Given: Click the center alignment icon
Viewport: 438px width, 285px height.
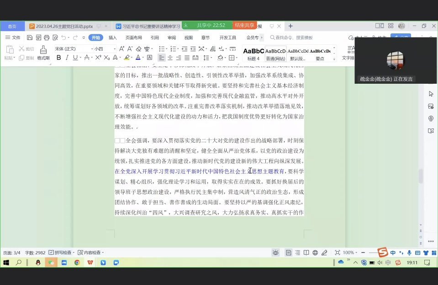Looking at the screenshot, I should (170, 58).
